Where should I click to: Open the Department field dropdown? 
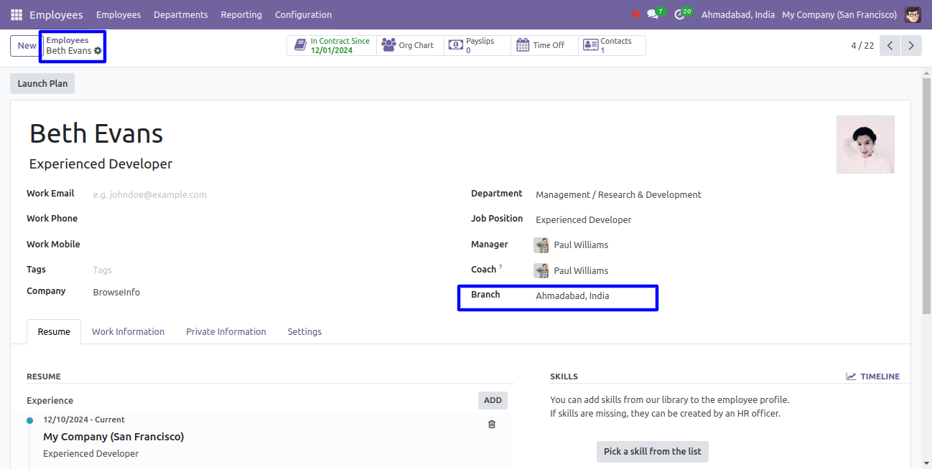click(618, 195)
